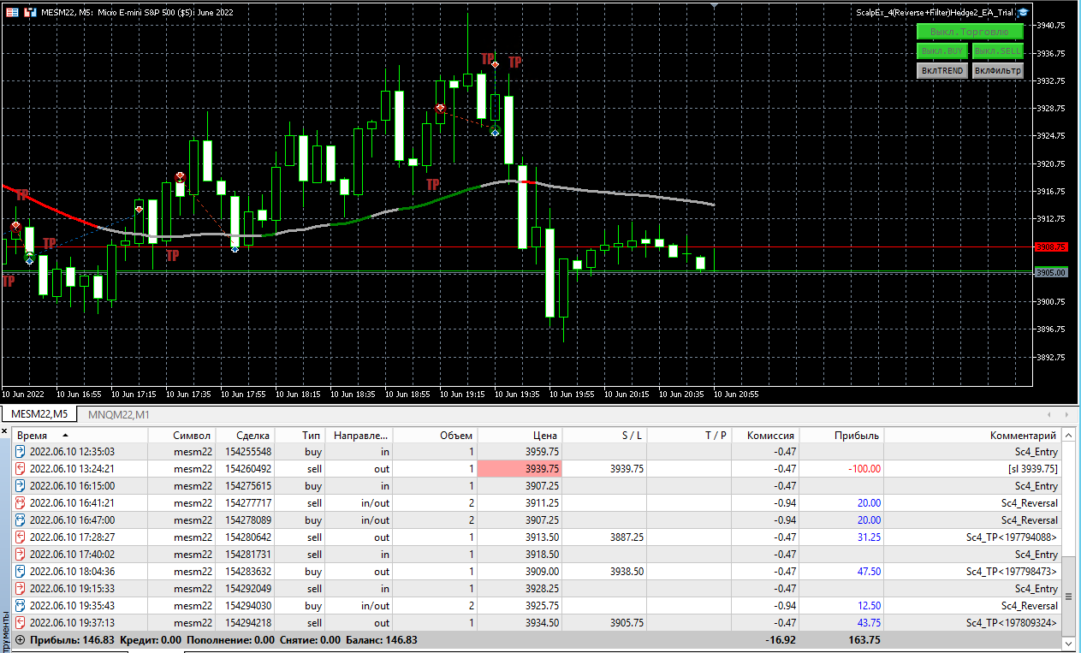
Task: Click the deal icon for 2022.06.10 16:47:00
Action: click(x=21, y=520)
